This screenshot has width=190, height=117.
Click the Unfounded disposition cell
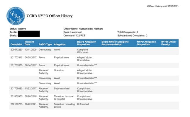pos(83,104)
